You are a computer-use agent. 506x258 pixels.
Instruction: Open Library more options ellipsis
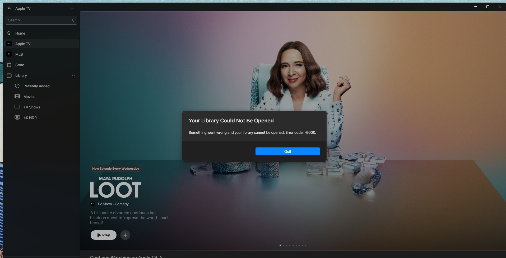click(66, 75)
